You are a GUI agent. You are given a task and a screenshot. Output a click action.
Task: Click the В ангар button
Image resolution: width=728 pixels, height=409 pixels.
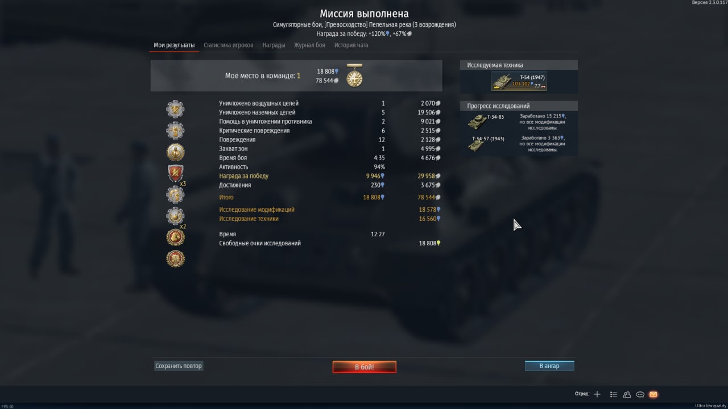coord(549,366)
